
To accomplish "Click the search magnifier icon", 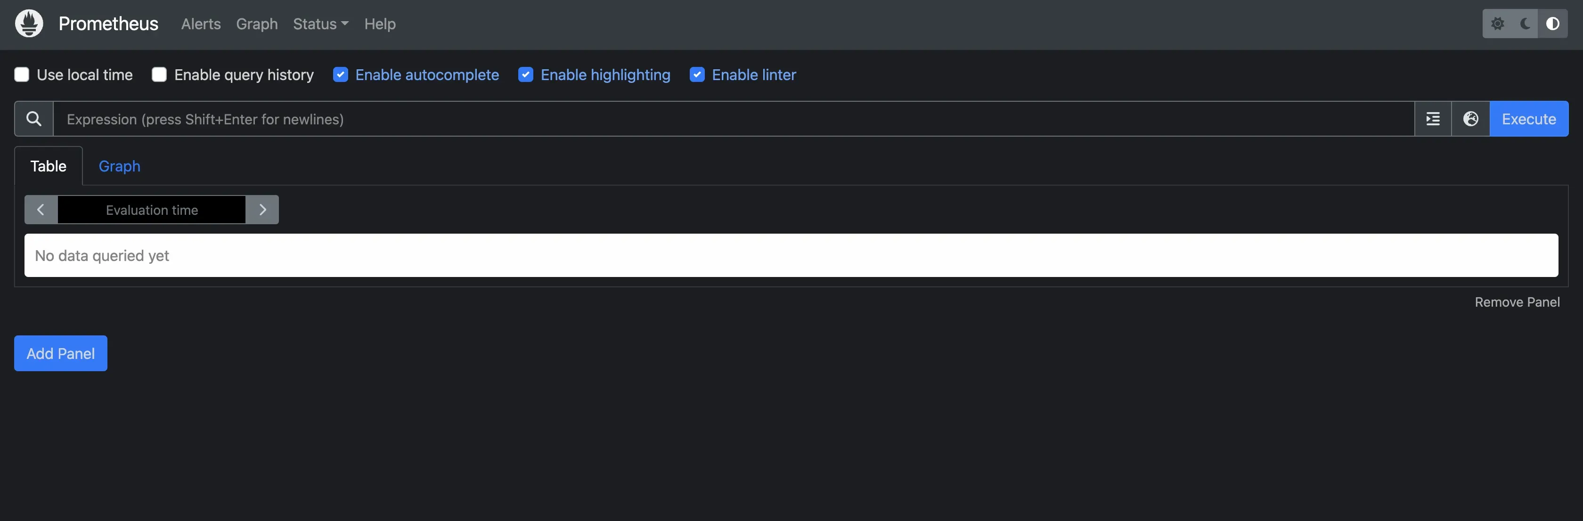I will coord(34,119).
